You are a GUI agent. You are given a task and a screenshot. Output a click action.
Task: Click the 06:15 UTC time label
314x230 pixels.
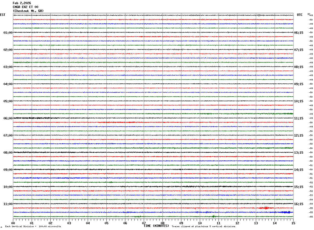pyautogui.click(x=299, y=33)
